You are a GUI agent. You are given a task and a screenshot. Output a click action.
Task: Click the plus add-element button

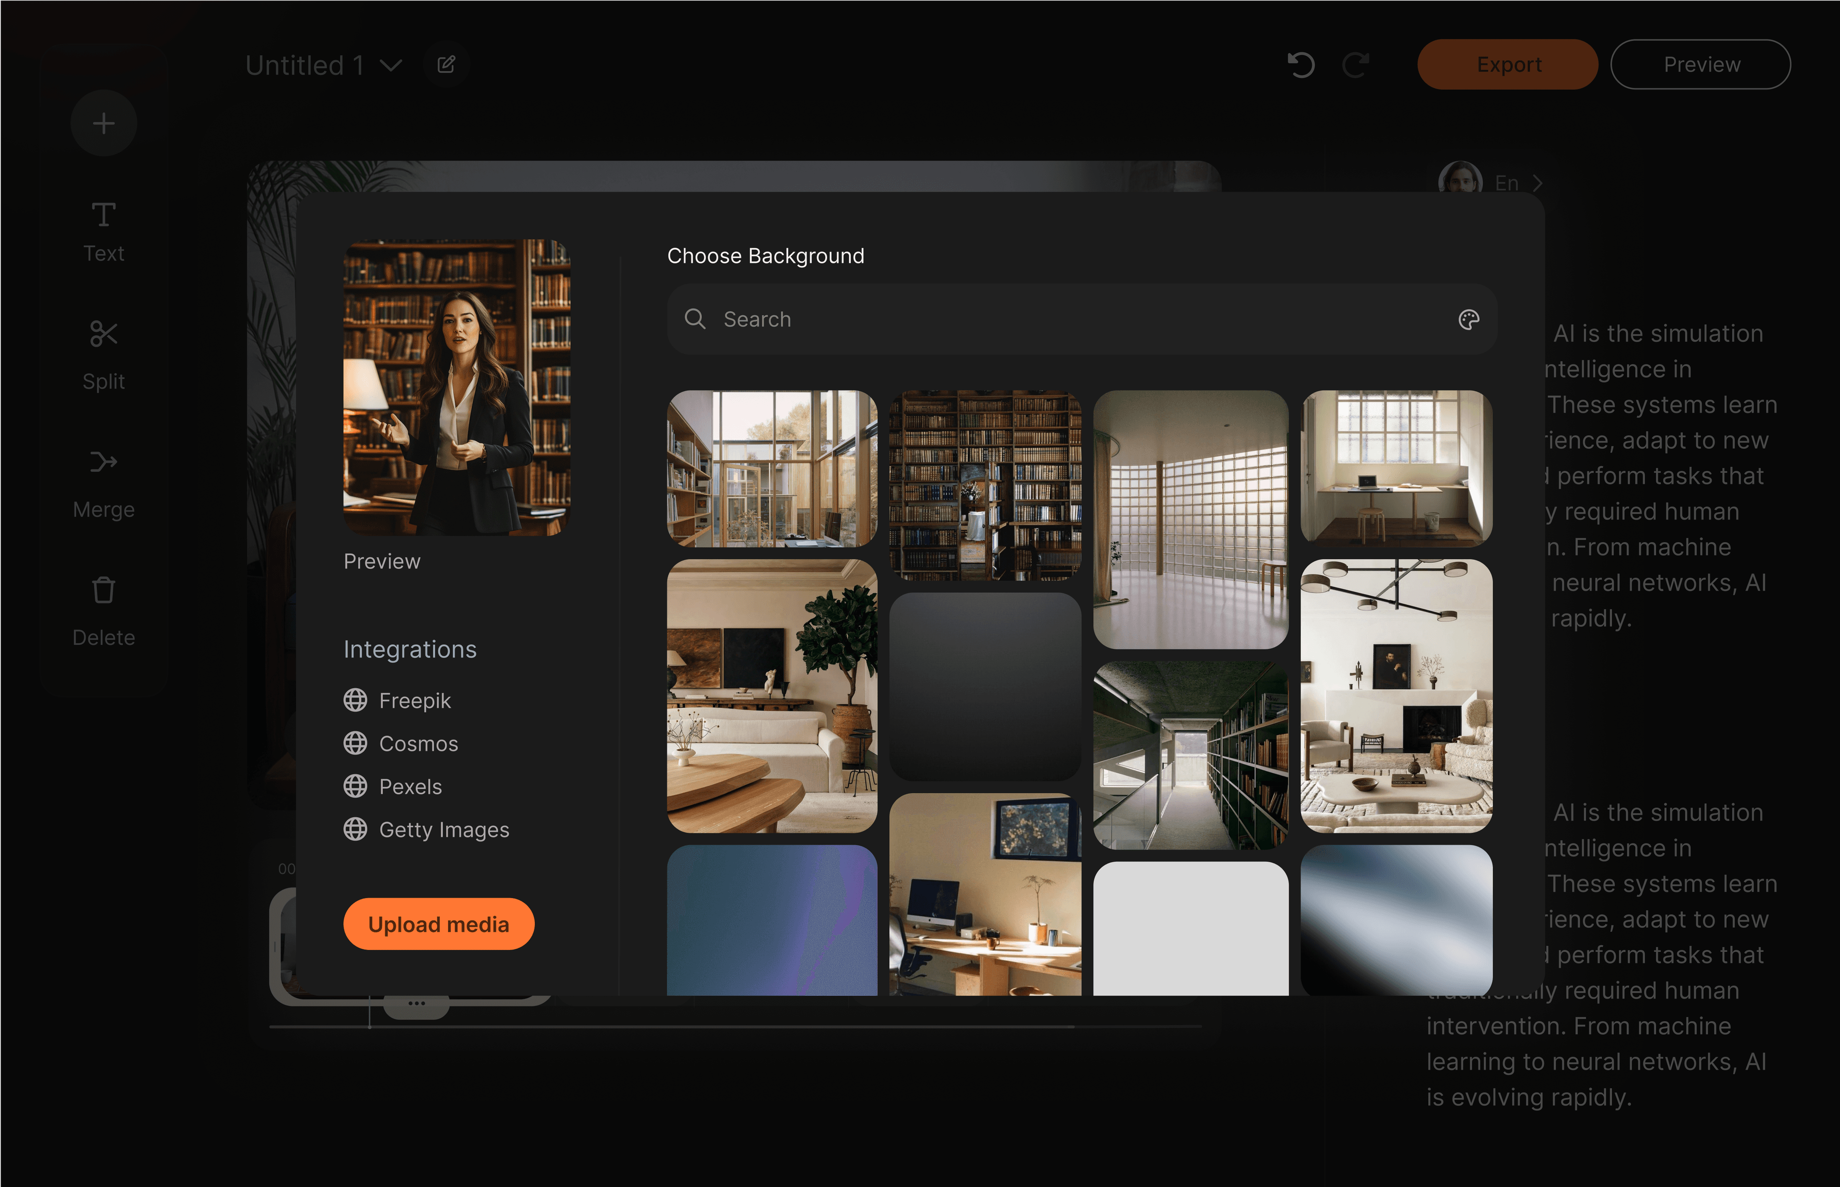103,123
